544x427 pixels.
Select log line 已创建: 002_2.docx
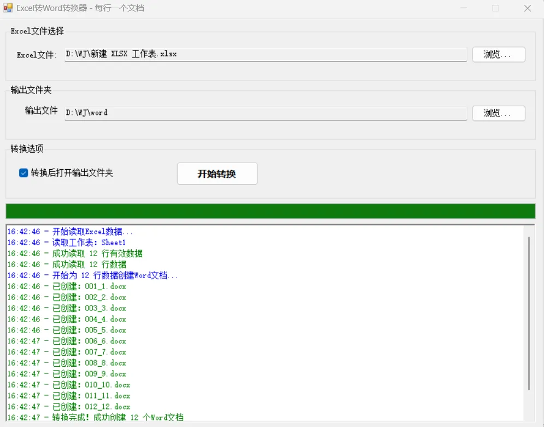(x=67, y=297)
